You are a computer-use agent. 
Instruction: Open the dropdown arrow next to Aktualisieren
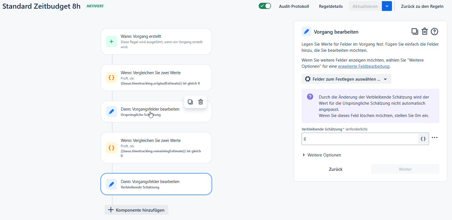(x=387, y=6)
